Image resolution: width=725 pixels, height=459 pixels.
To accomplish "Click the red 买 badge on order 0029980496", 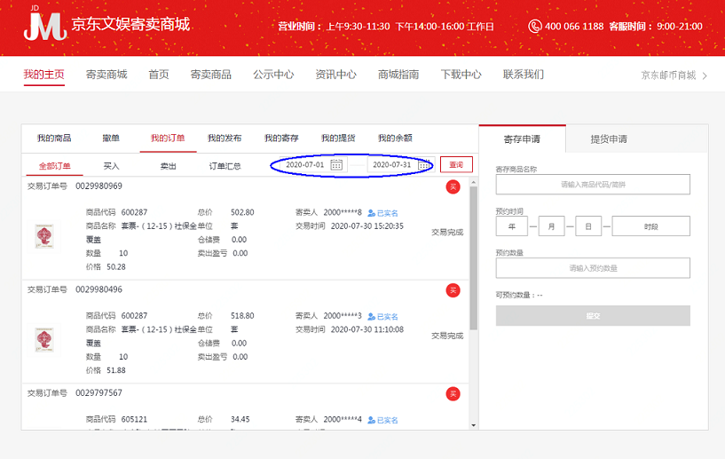I will tap(453, 290).
